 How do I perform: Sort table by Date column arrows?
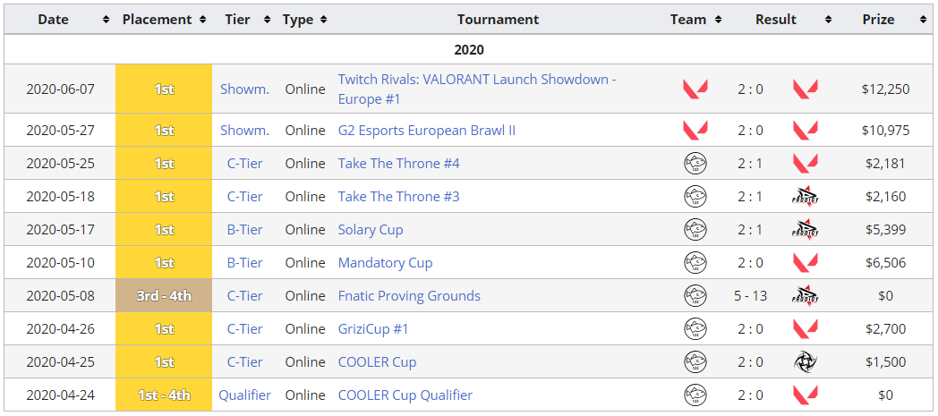coord(107,20)
